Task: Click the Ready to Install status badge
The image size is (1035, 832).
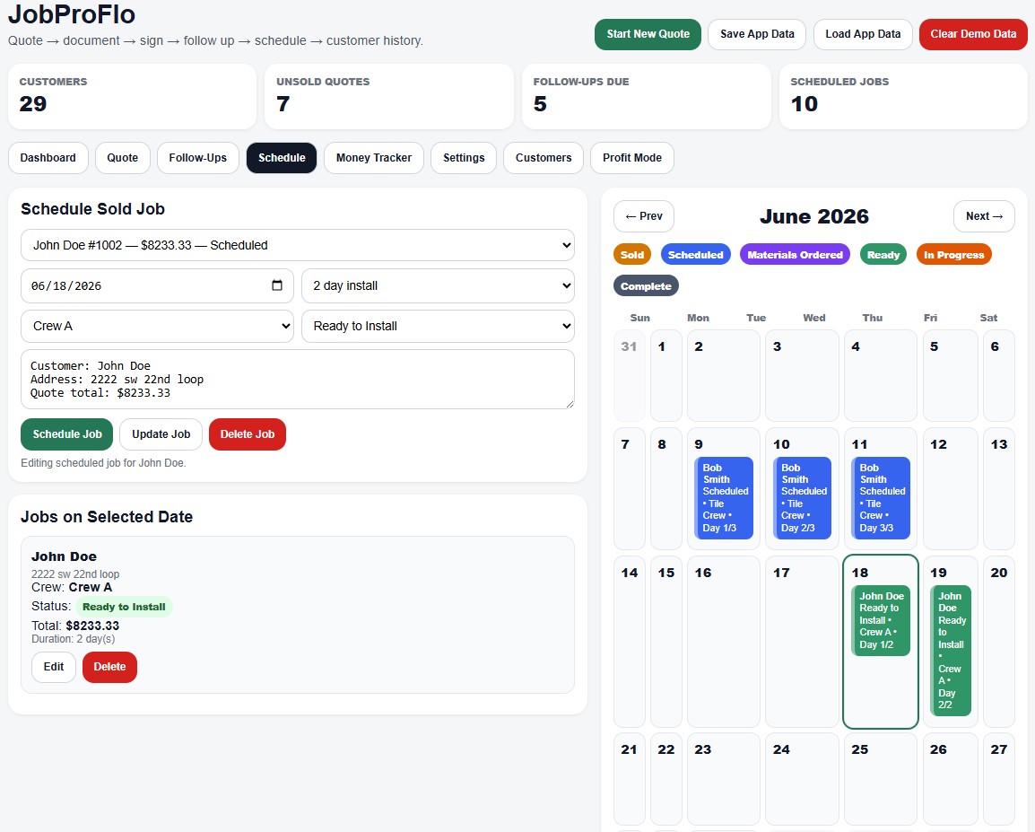Action: (124, 607)
